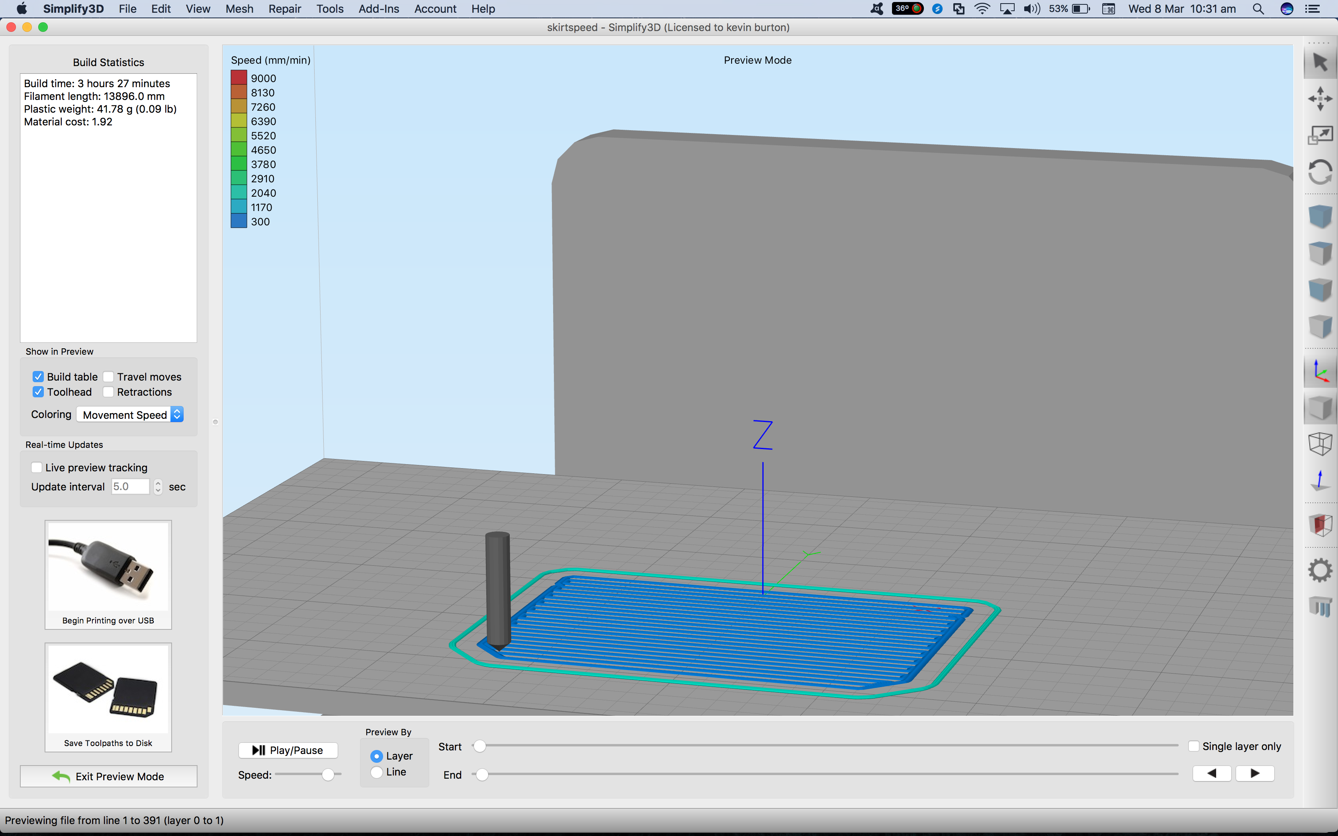The height and width of the screenshot is (836, 1338).
Task: Launch Siri from the menu bar
Action: pyautogui.click(x=1287, y=9)
